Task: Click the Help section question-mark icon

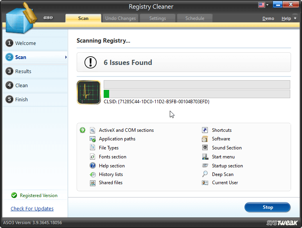Action: pyautogui.click(x=93, y=165)
